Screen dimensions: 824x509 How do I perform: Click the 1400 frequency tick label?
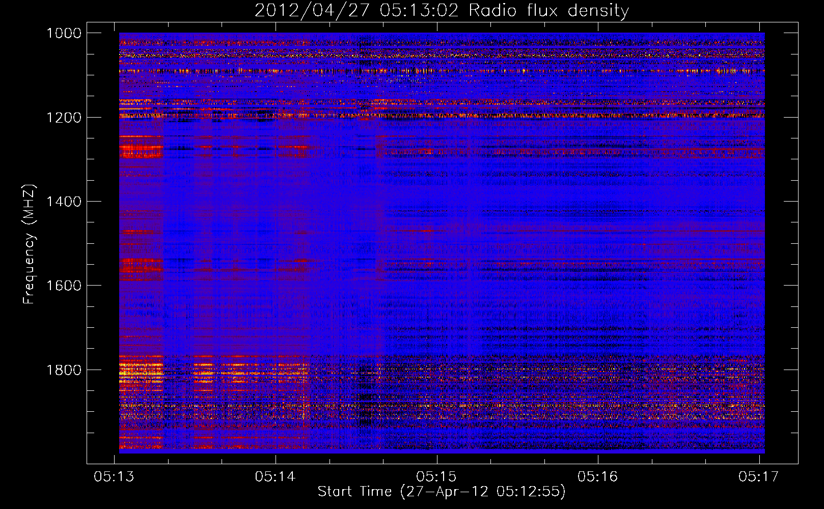click(x=64, y=202)
